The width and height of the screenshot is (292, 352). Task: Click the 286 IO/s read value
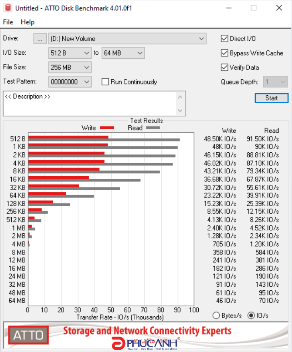click(267, 268)
